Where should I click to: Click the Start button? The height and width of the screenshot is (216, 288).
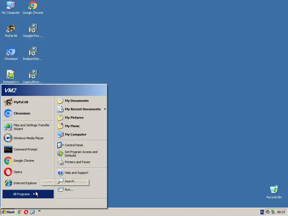pyautogui.click(x=8, y=212)
